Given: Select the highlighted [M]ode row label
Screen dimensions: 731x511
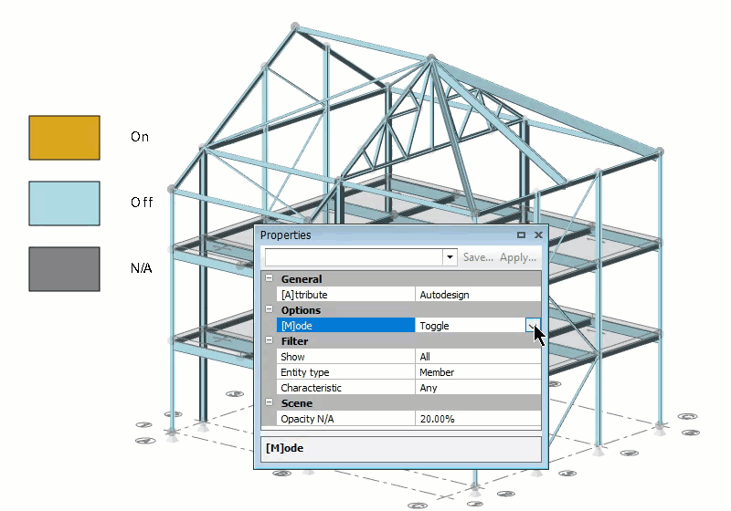Looking at the screenshot, I should tap(345, 326).
